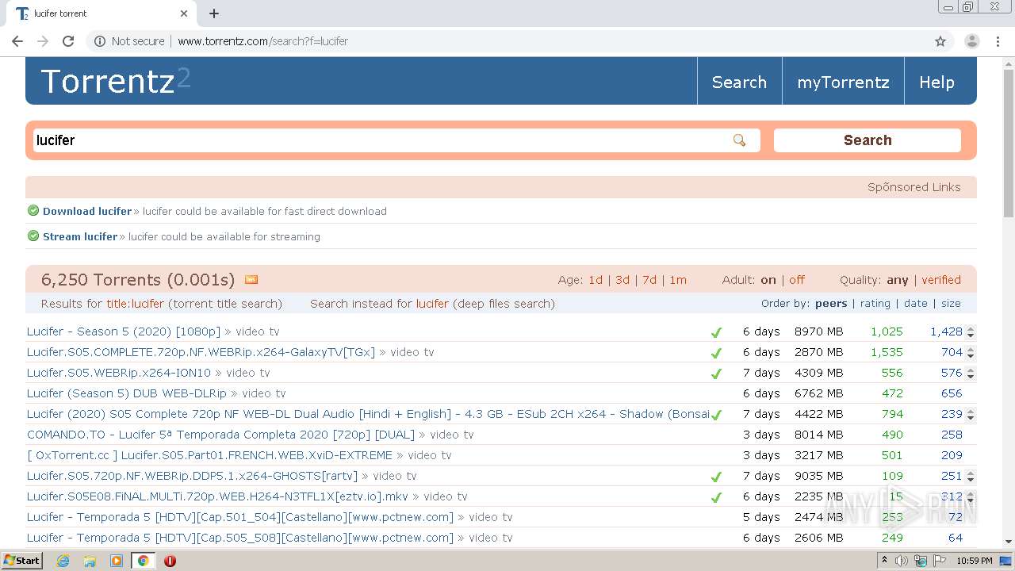Click the red Opera icon in the taskbar
The height and width of the screenshot is (571, 1015).
170,561
